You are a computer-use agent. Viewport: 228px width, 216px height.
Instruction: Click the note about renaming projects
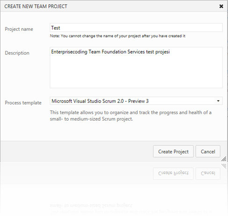coord(117,36)
